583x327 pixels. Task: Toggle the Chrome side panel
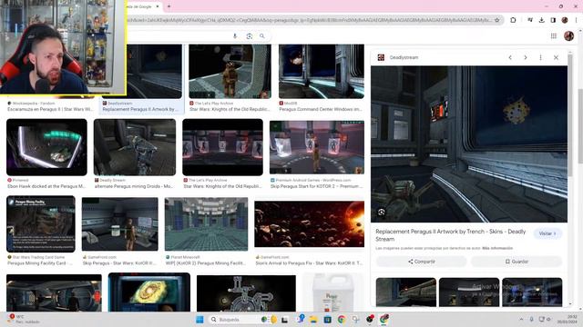pos(553,20)
